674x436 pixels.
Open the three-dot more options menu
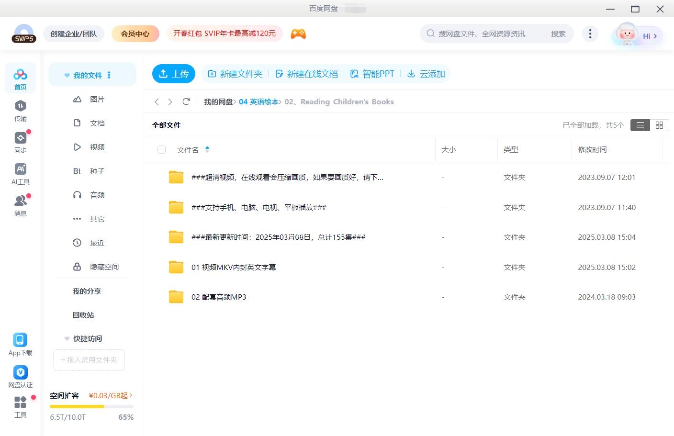tap(590, 34)
